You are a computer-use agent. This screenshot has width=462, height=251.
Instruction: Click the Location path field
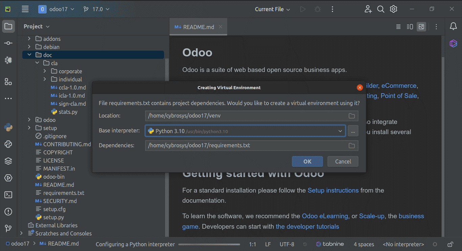coord(252,116)
